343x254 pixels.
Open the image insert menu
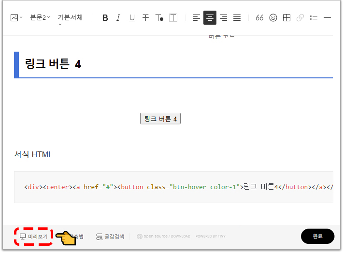[16, 17]
